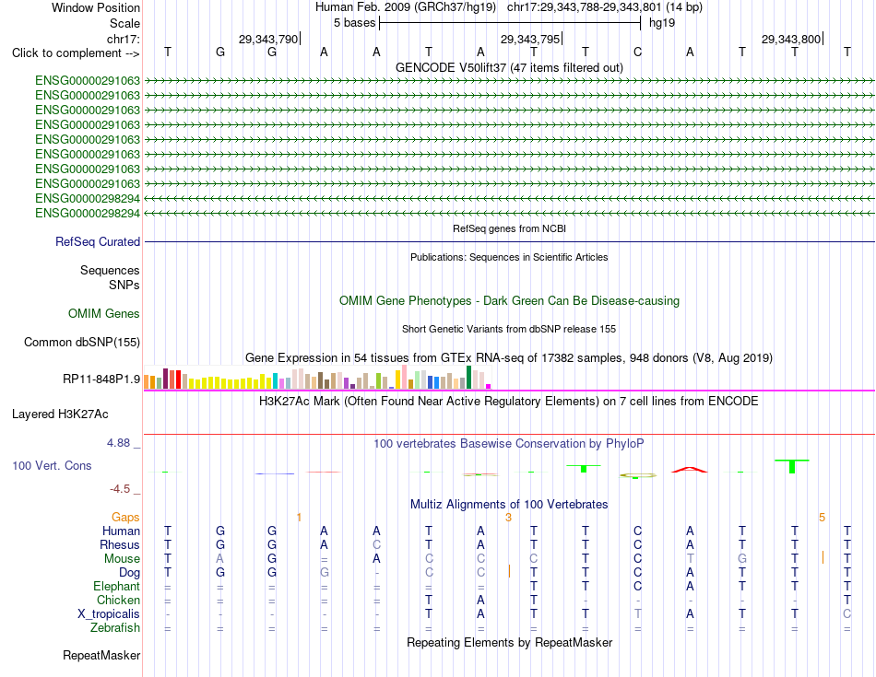Click the Window Position track label
Viewport: 876px width, 677px height.
tap(96, 7)
